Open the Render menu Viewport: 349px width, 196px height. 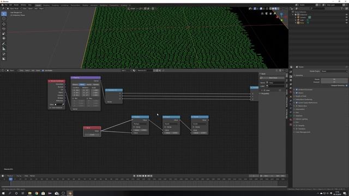tap(16, 5)
